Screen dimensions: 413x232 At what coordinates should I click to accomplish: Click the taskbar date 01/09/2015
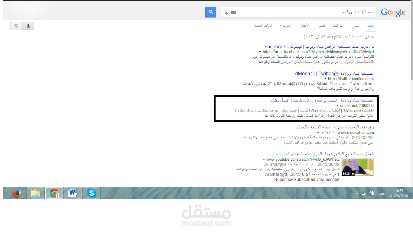click(399, 196)
